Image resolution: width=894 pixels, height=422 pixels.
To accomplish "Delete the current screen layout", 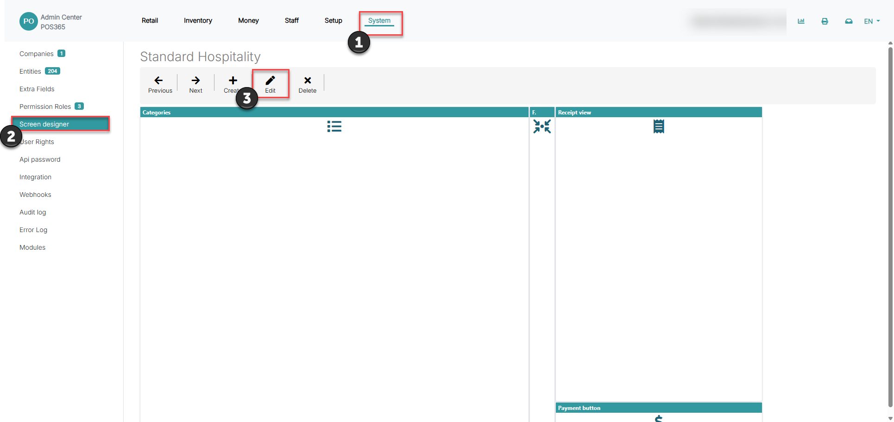I will click(x=308, y=85).
